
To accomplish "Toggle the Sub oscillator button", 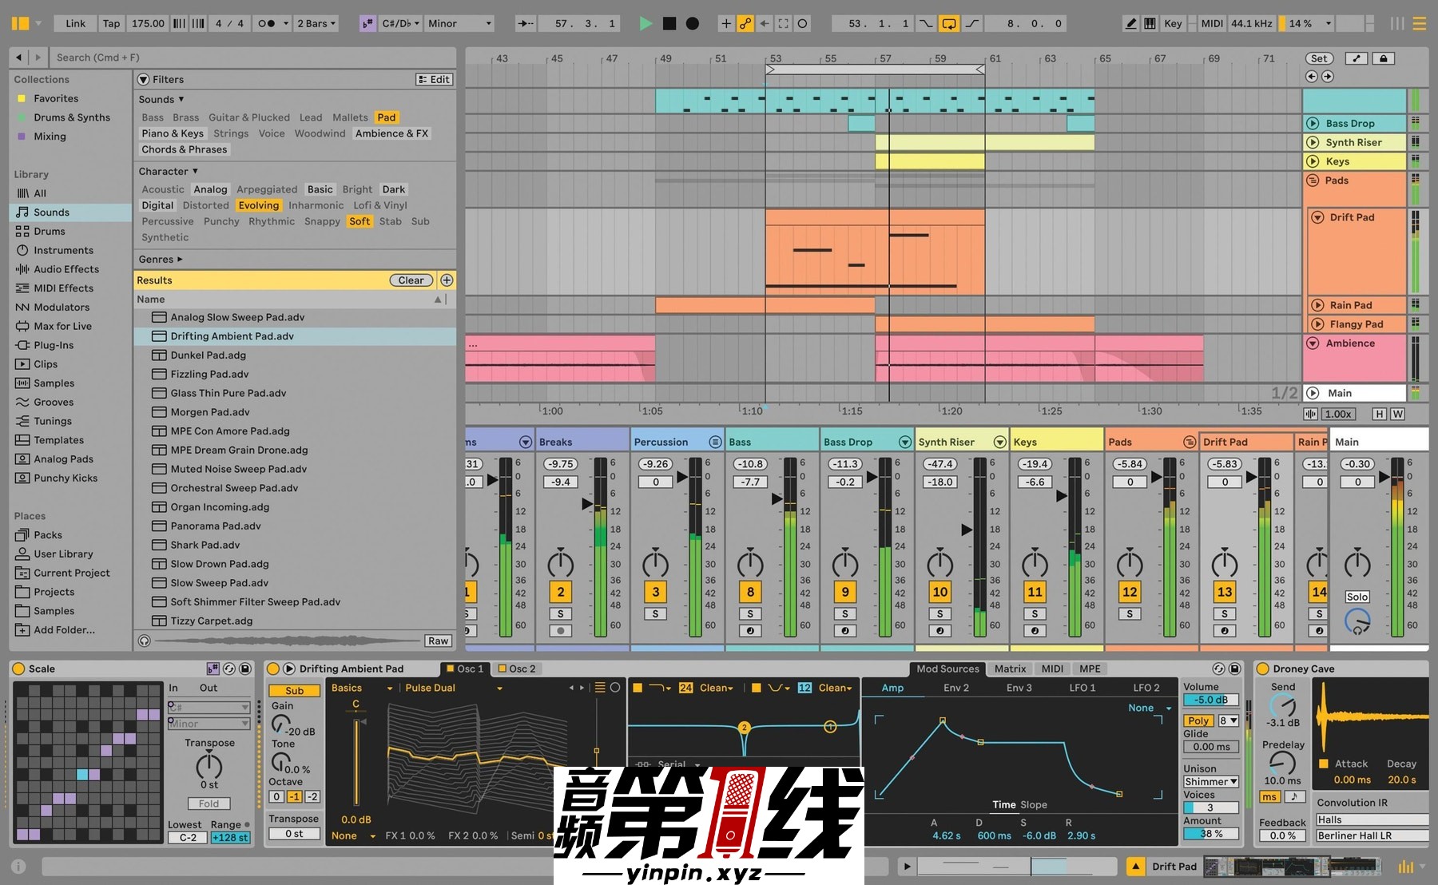I will point(294,690).
